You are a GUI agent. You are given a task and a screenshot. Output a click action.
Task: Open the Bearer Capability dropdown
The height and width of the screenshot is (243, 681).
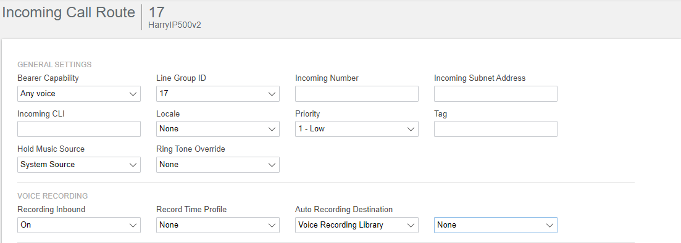click(78, 94)
